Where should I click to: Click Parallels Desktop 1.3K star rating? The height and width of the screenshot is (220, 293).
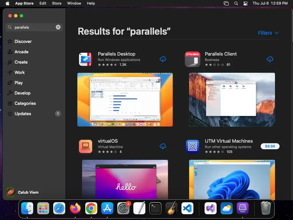point(112,64)
